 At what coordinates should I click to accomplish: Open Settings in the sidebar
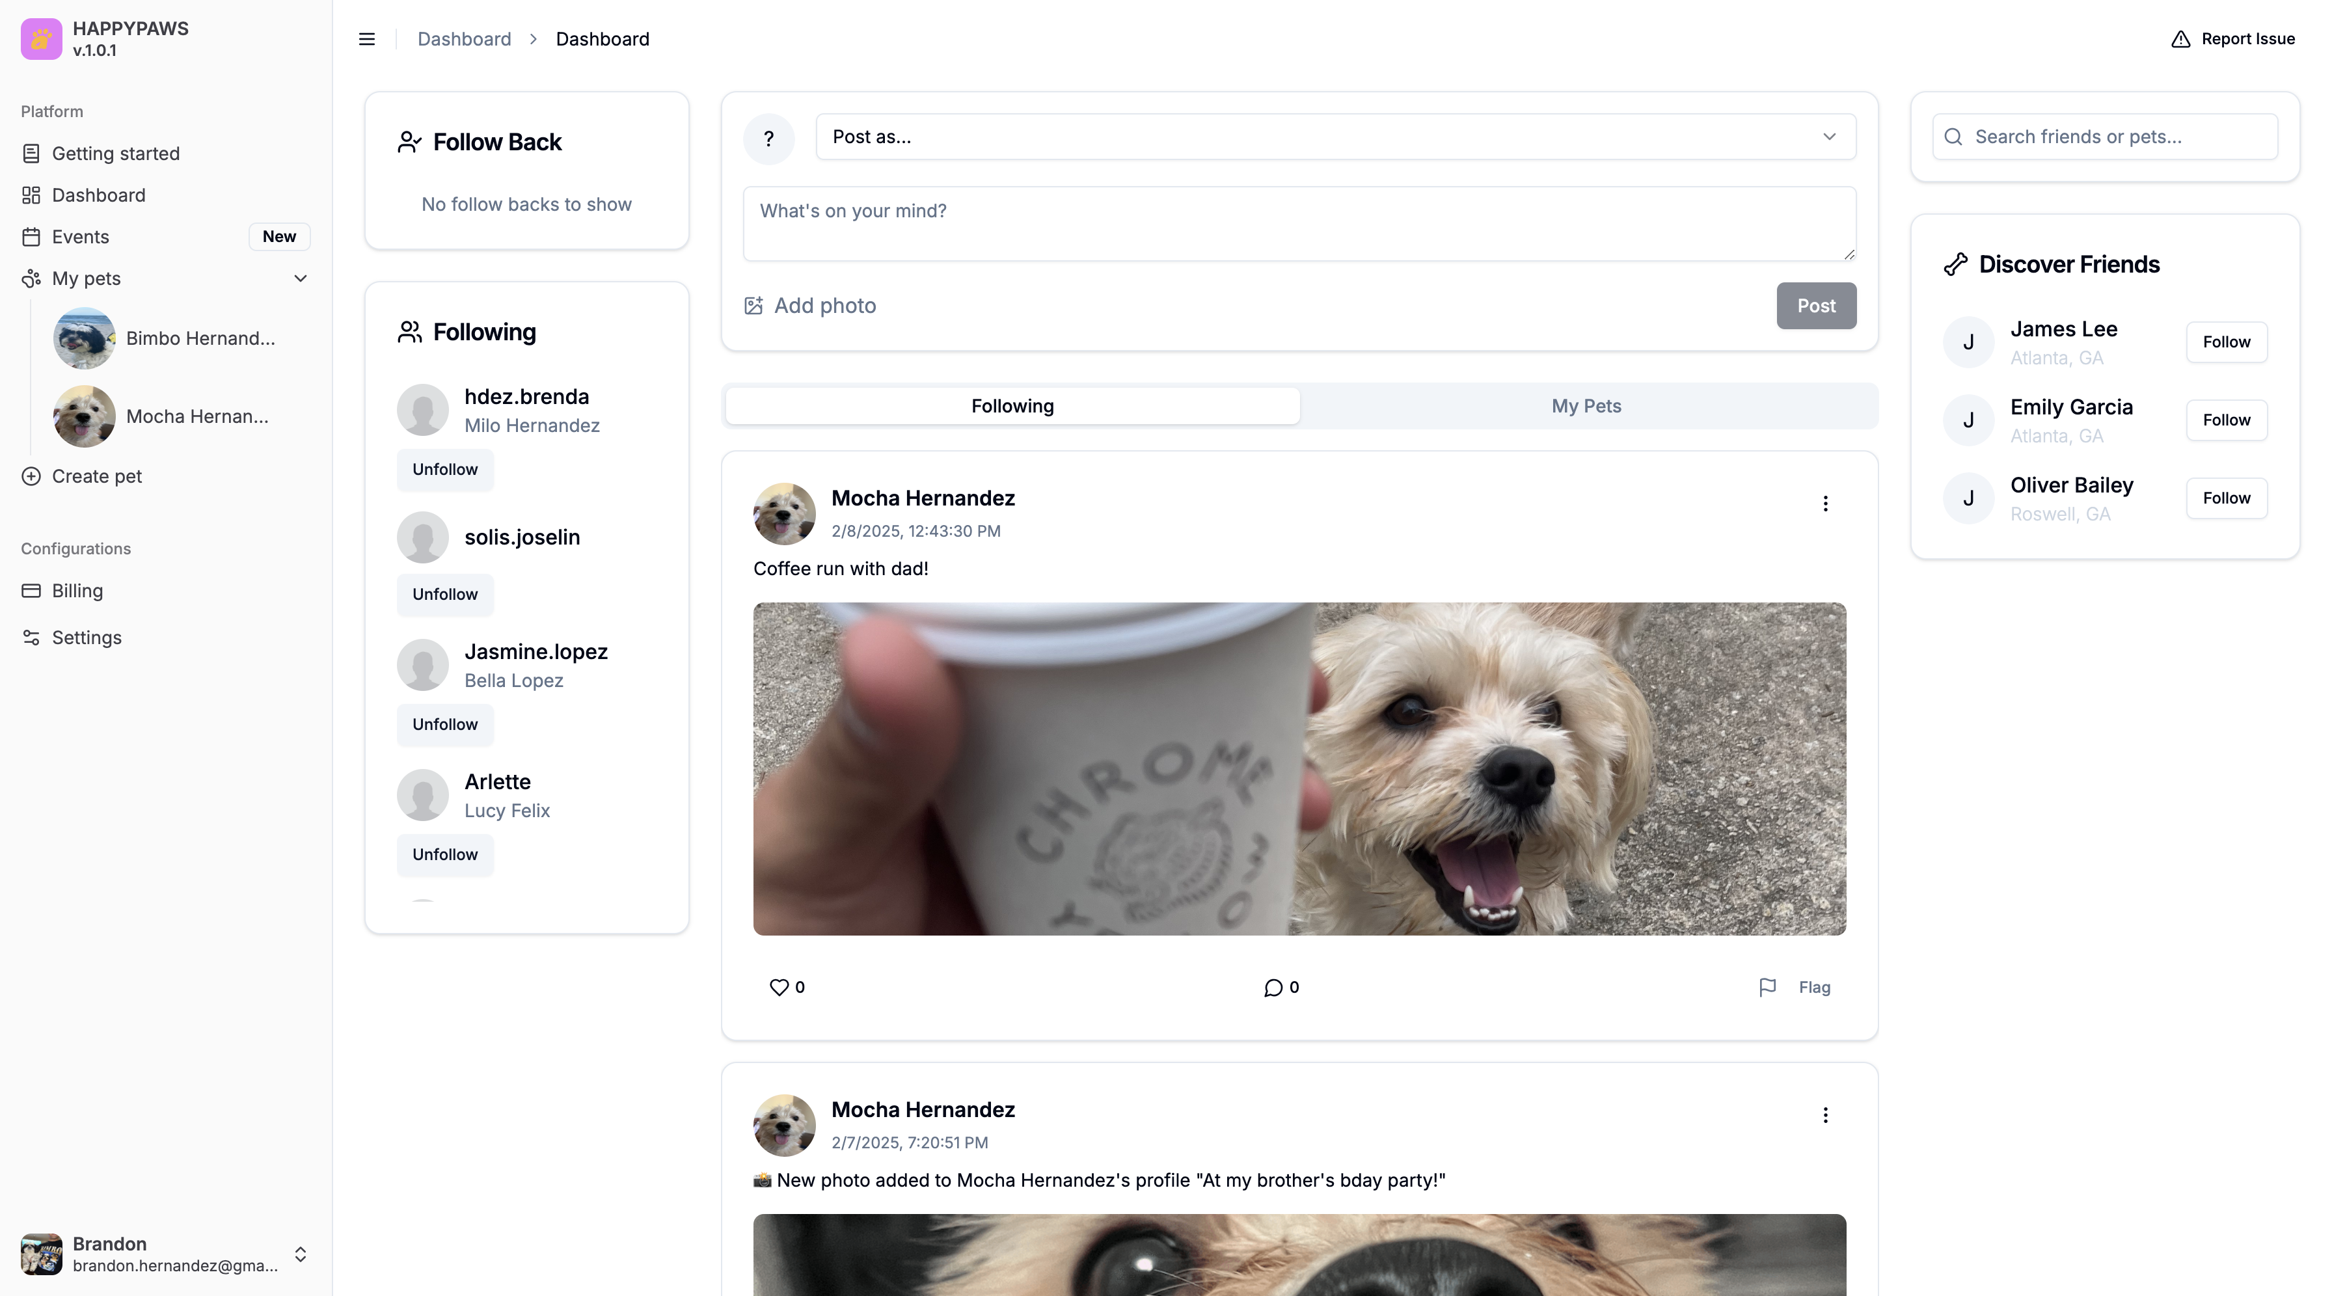pyautogui.click(x=165, y=638)
